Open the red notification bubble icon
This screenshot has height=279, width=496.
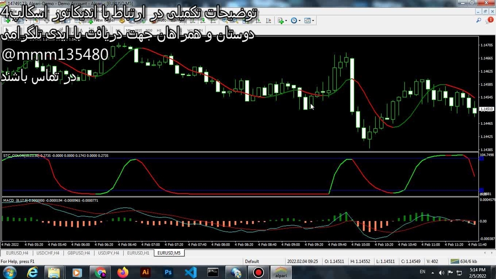(x=490, y=20)
